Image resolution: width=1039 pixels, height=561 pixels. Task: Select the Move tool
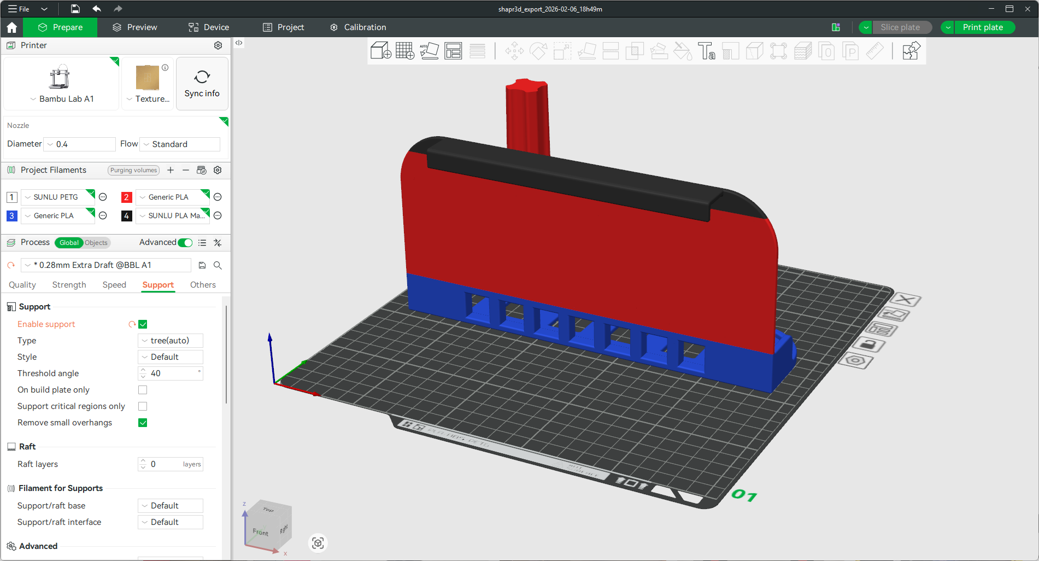tap(514, 51)
